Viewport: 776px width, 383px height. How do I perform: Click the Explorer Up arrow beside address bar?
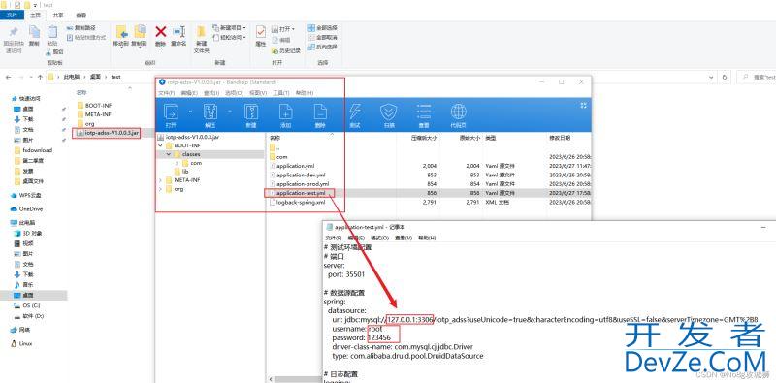tap(40, 77)
